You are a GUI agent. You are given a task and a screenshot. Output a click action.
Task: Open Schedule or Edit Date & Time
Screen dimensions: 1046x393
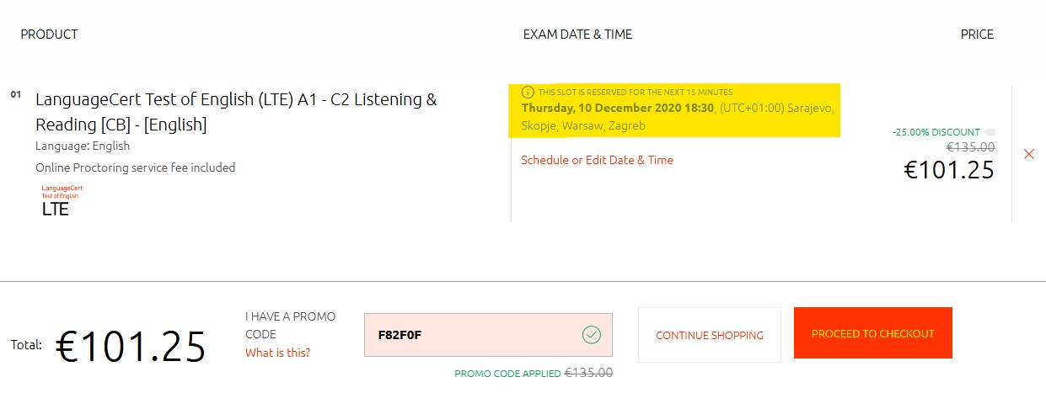[597, 160]
